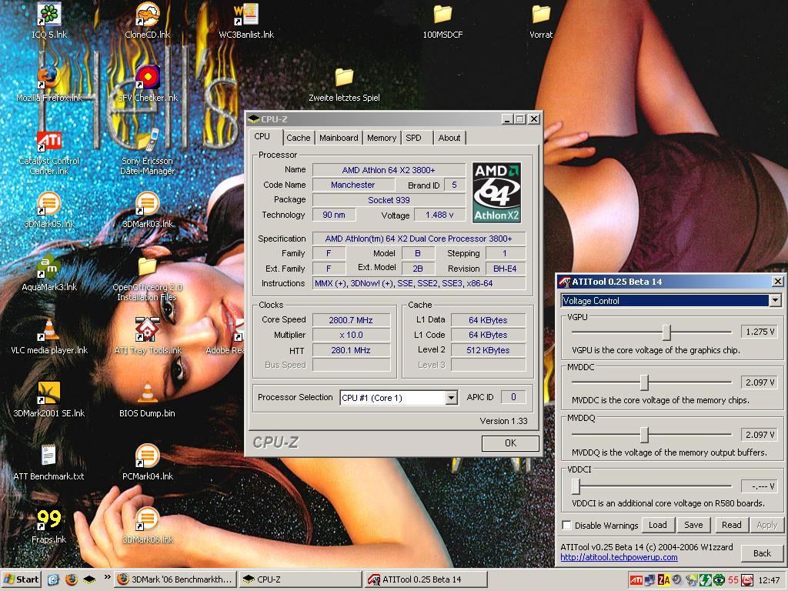Click the MVDDQ voltage slider handle
Image resolution: width=788 pixels, height=591 pixels.
tap(644, 435)
